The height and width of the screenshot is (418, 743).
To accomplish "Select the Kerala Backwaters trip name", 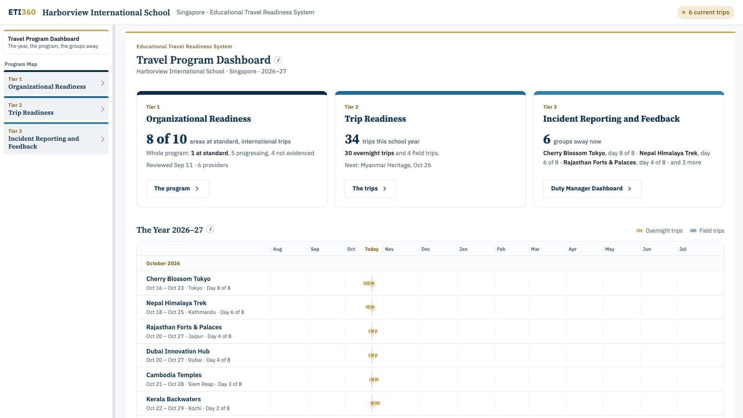I will point(174,399).
